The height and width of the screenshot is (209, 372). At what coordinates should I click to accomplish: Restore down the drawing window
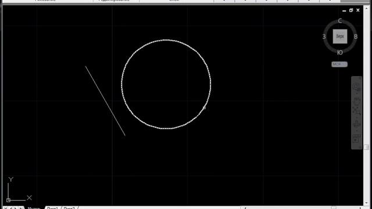(x=351, y=10)
